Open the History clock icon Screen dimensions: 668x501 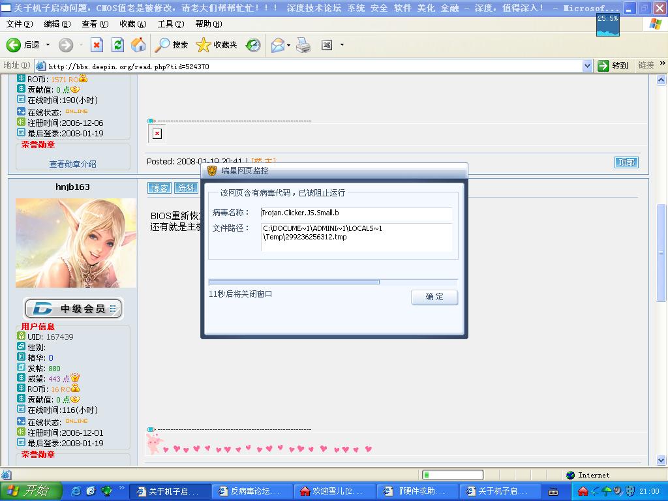pos(253,45)
